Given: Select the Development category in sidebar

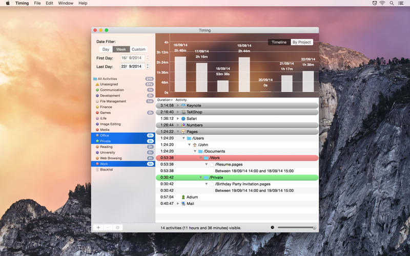Looking at the screenshot, I should (x=110, y=96).
